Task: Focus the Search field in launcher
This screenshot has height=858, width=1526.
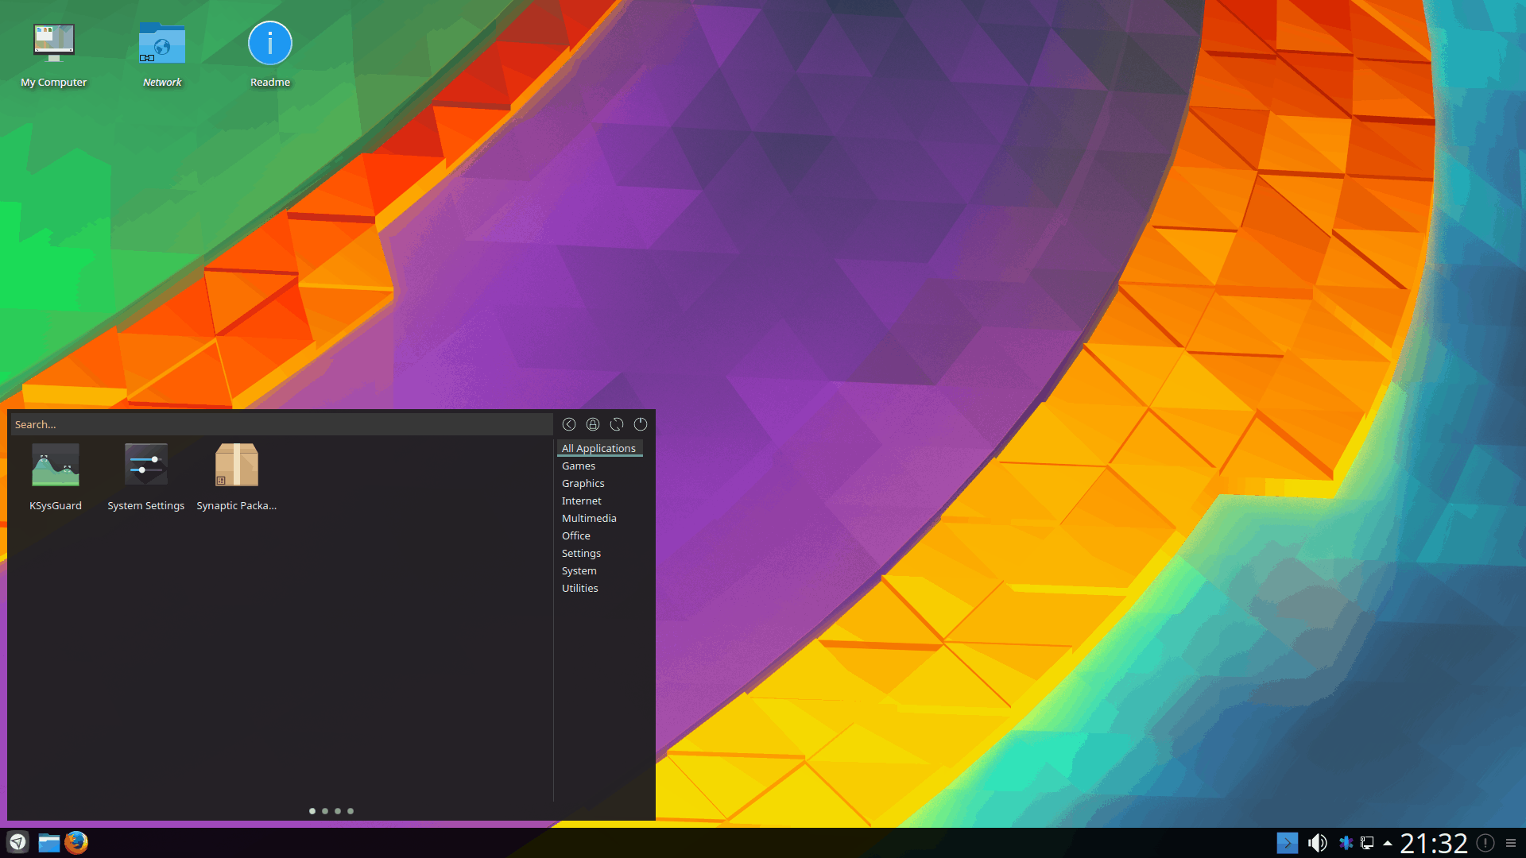Action: [x=281, y=424]
